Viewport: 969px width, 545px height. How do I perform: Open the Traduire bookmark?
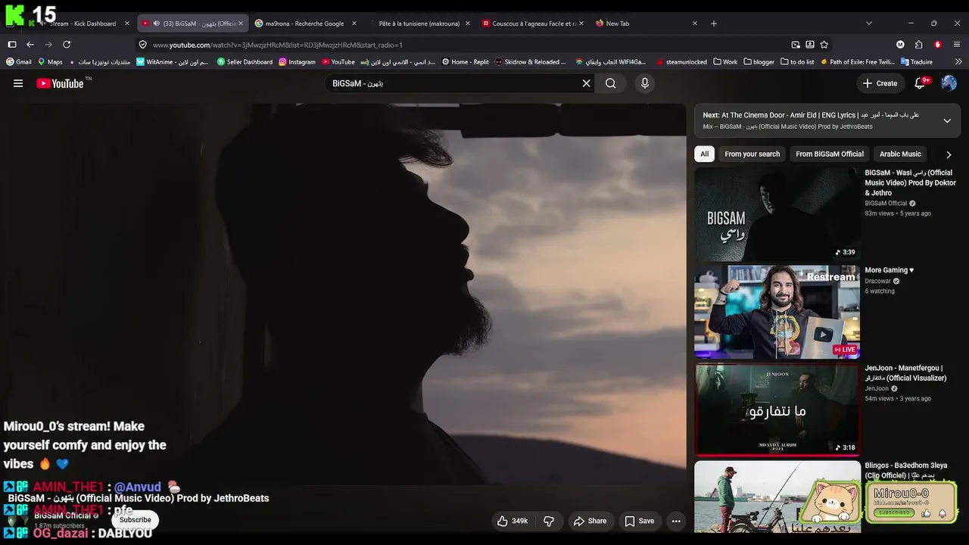(916, 62)
